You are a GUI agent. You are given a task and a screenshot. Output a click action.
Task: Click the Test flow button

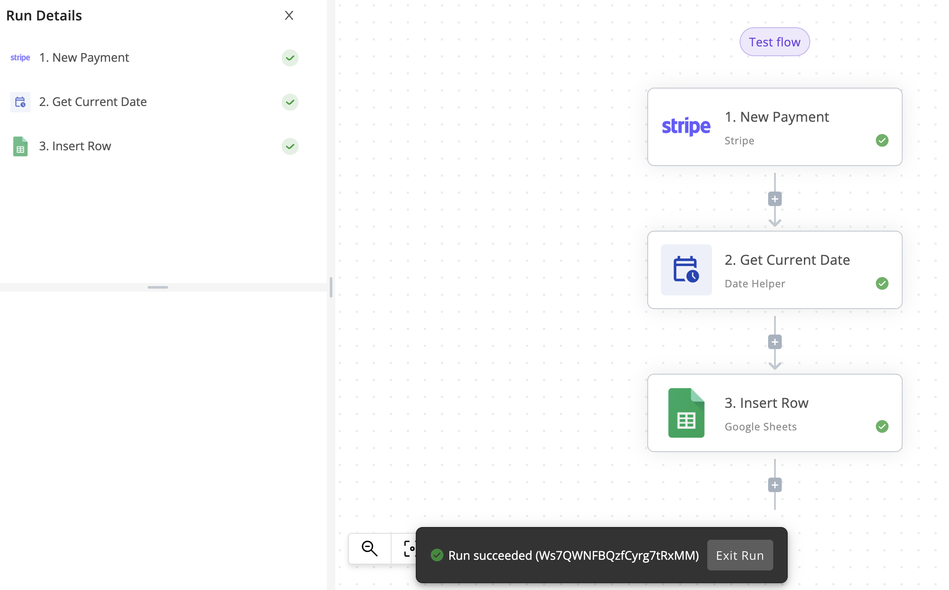775,42
